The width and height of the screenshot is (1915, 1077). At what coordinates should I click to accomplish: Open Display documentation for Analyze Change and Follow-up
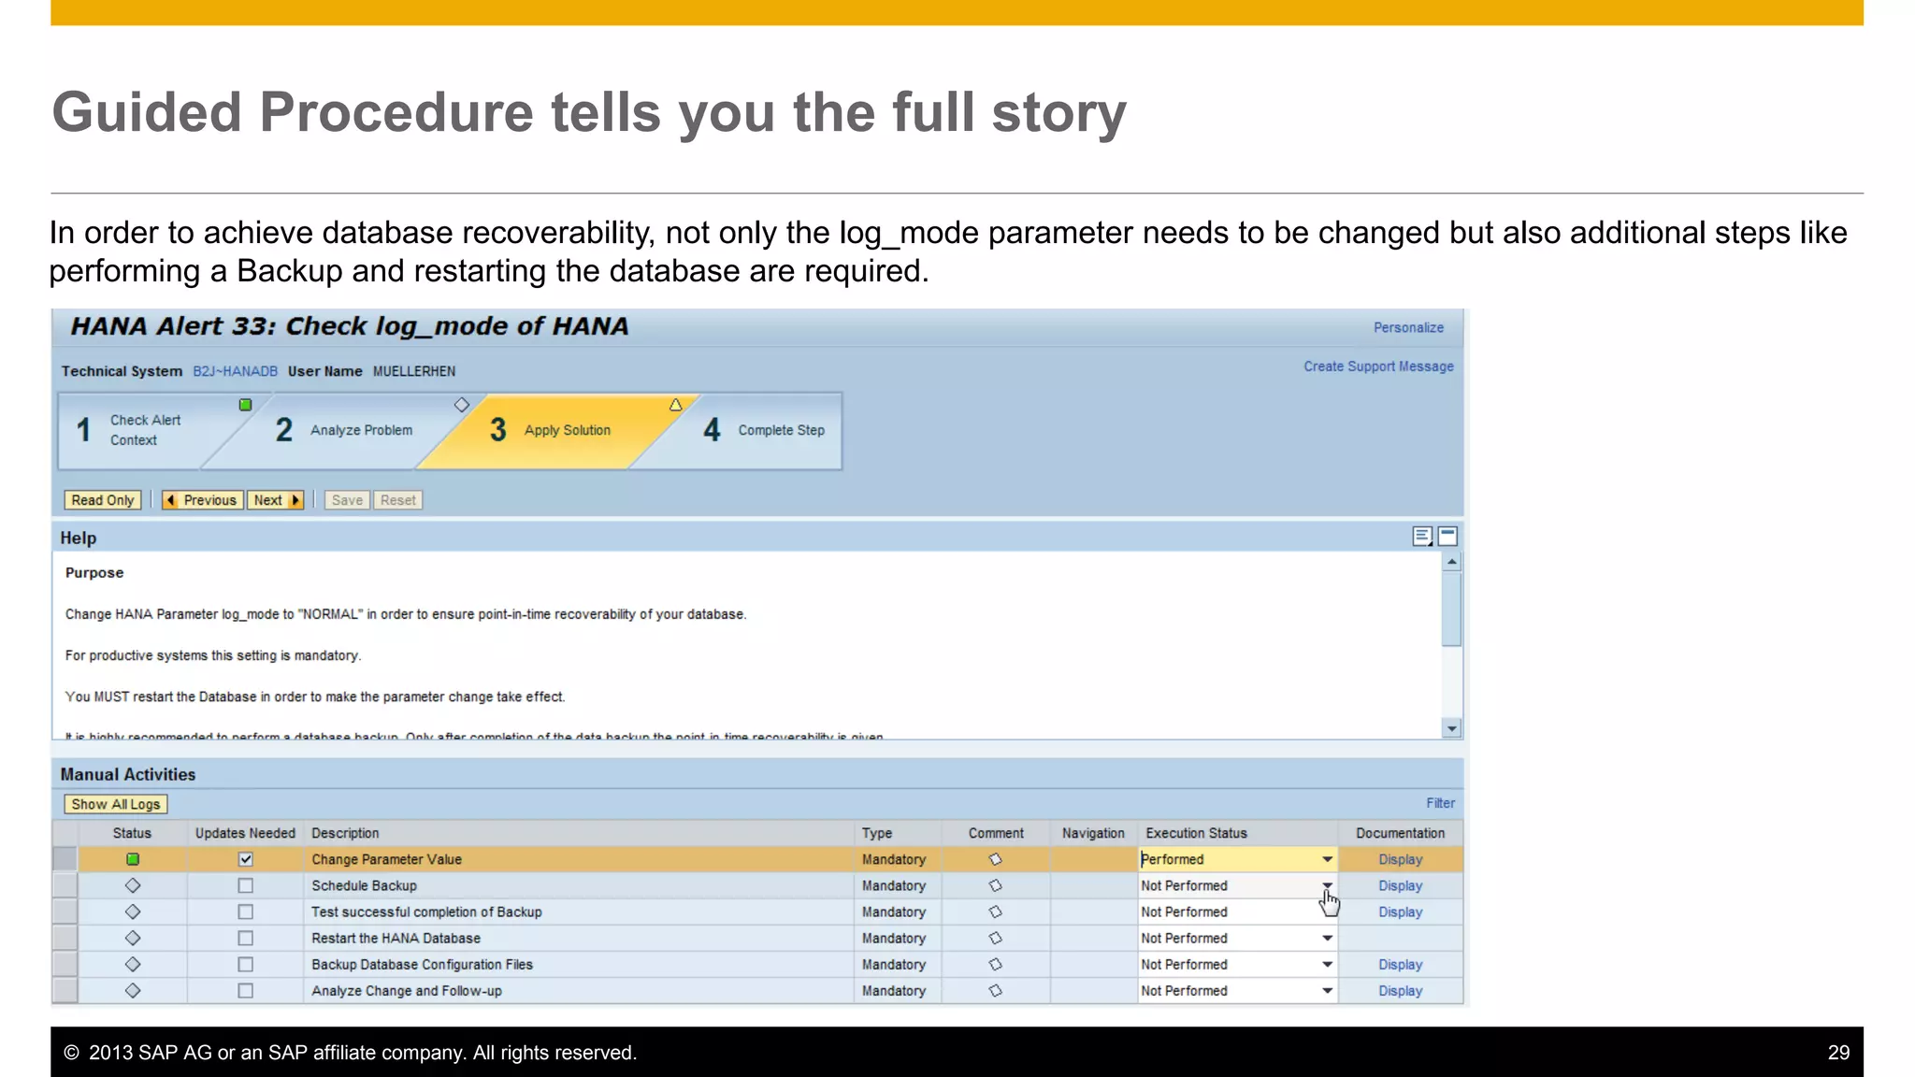point(1400,990)
